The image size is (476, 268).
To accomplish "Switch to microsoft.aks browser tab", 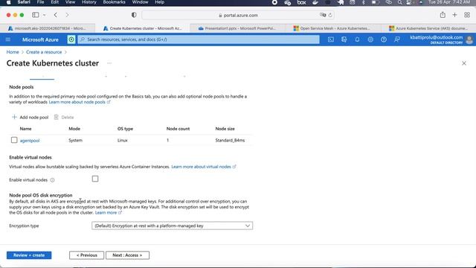I will click(48, 28).
